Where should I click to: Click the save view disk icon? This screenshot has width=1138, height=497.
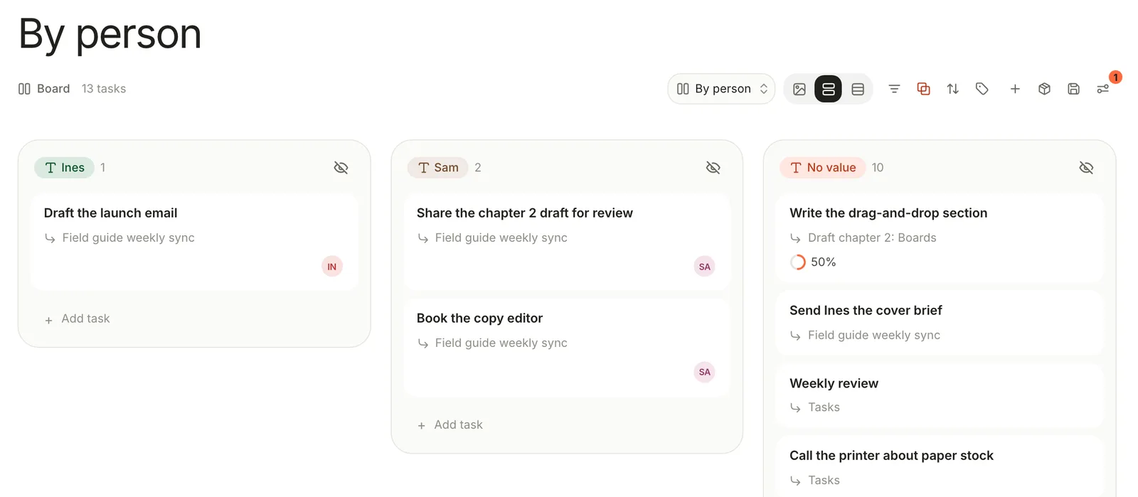1073,89
